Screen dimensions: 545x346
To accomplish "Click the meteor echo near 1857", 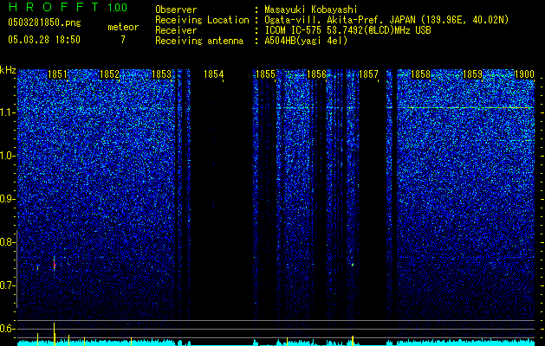I will coord(353,265).
